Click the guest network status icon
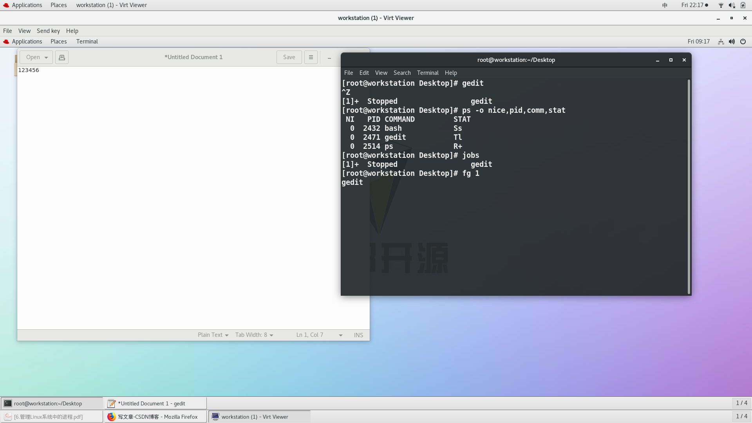The width and height of the screenshot is (752, 423). click(x=721, y=42)
